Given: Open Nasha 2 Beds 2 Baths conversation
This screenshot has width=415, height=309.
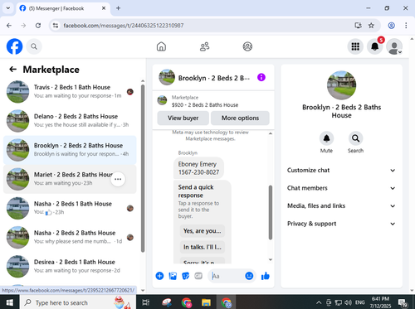Looking at the screenshot, I should pos(70,237).
